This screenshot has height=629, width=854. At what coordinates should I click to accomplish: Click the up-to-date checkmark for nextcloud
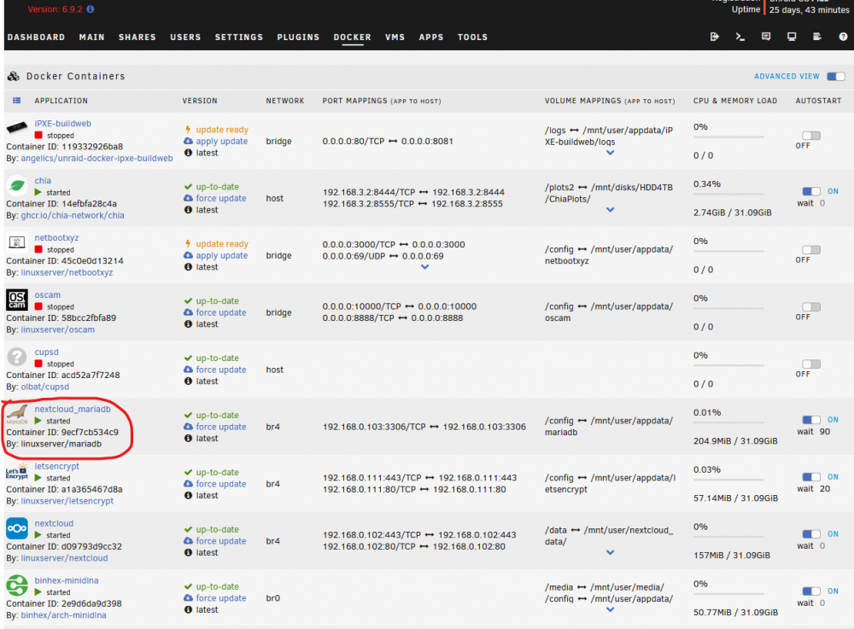click(x=188, y=529)
